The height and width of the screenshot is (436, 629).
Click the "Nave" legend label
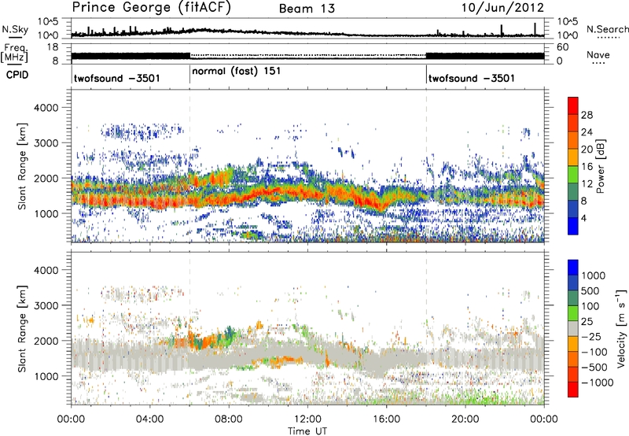pyautogui.click(x=598, y=55)
